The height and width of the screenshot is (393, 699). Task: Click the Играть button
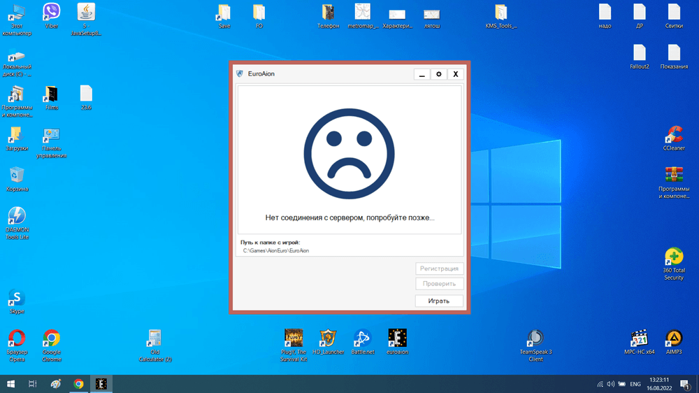439,301
